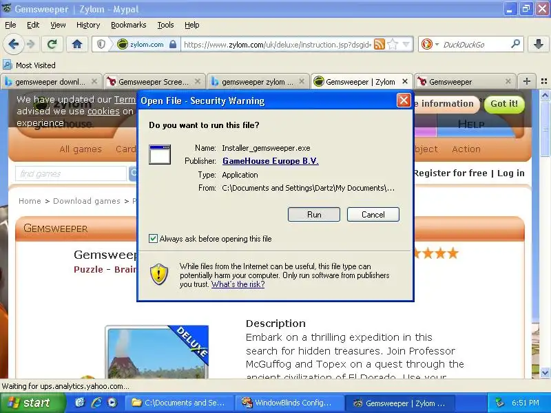This screenshot has height=413, width=551.
Task: Open the GameHouse Europe B.V. publisher link
Action: tap(271, 161)
